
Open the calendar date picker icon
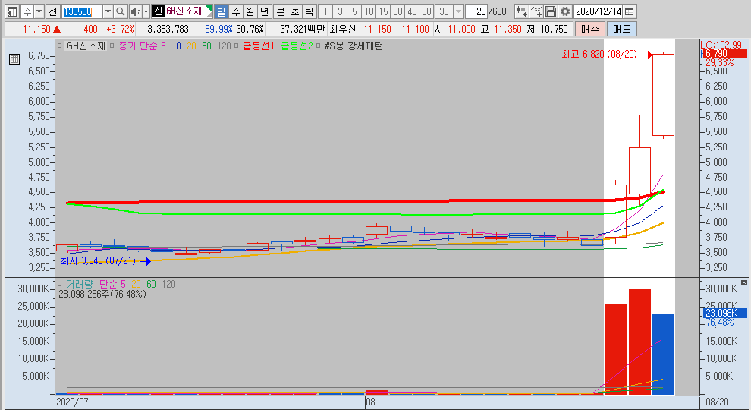(630, 11)
